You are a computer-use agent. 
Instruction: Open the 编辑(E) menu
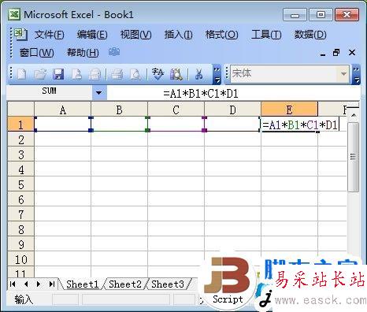pos(92,35)
